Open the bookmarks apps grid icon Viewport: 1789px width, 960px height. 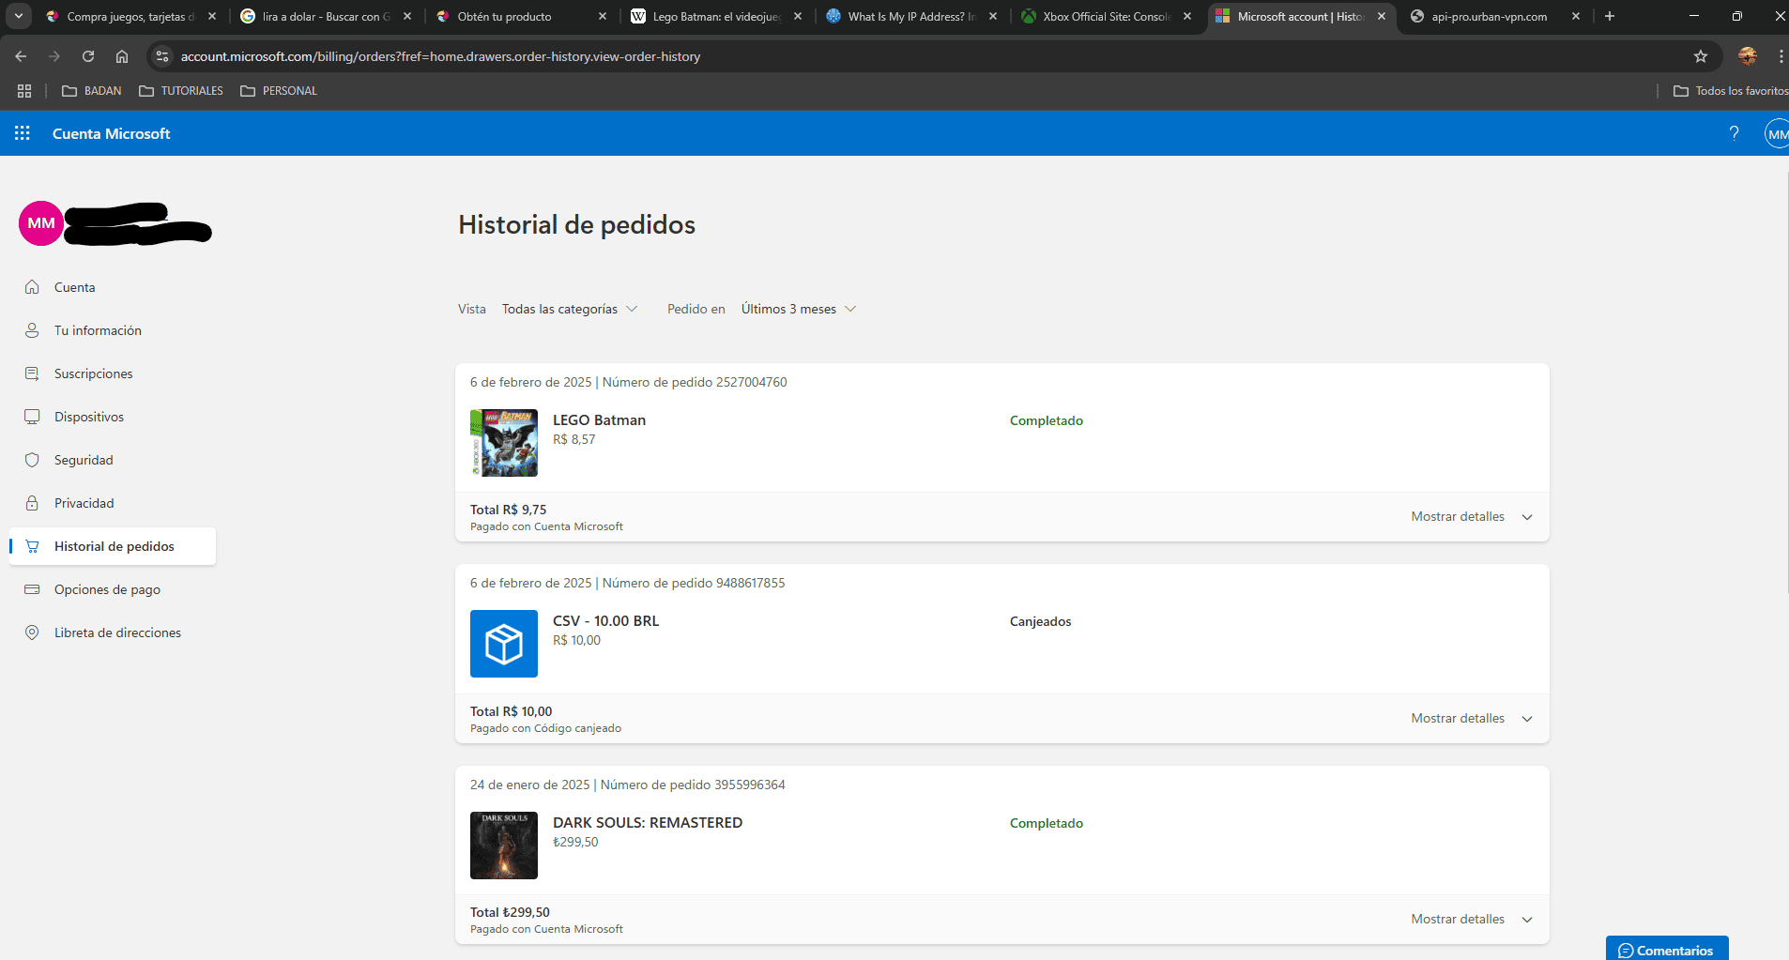coord(24,91)
